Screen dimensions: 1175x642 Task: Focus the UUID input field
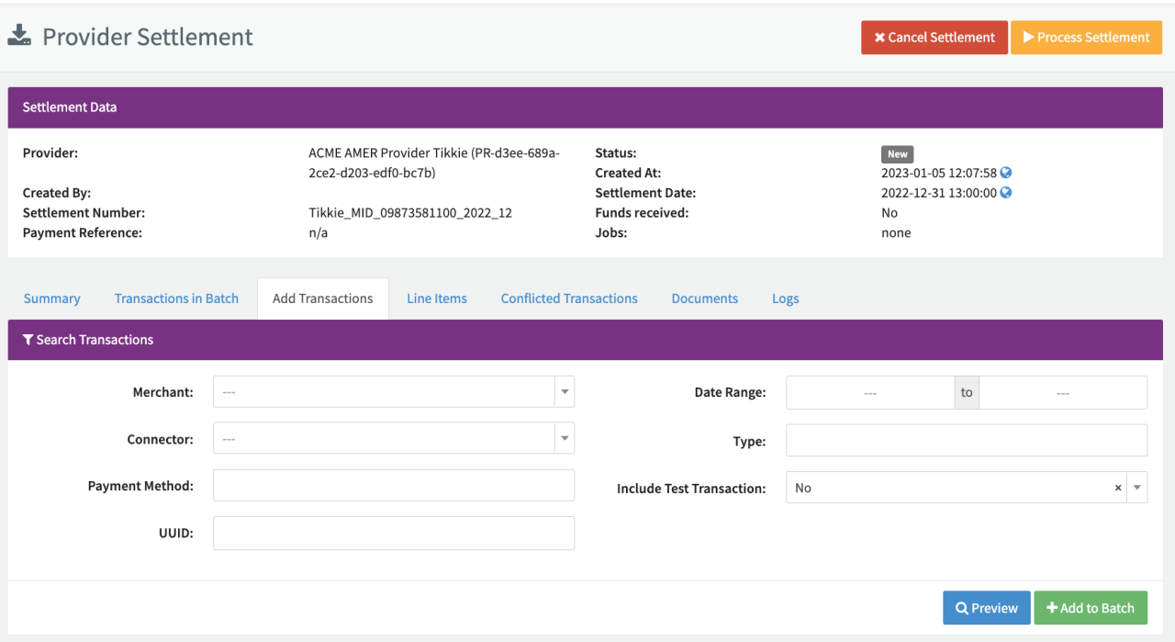tap(394, 534)
